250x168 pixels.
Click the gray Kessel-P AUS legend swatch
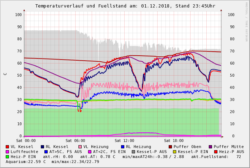[x=133, y=152]
